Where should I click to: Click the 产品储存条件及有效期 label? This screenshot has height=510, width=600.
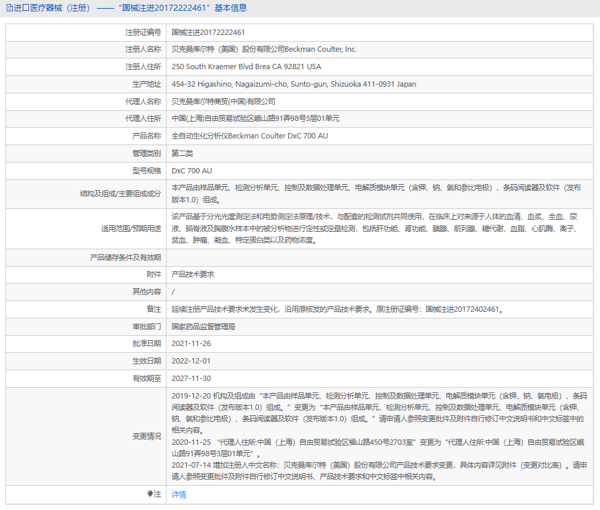coord(126,257)
